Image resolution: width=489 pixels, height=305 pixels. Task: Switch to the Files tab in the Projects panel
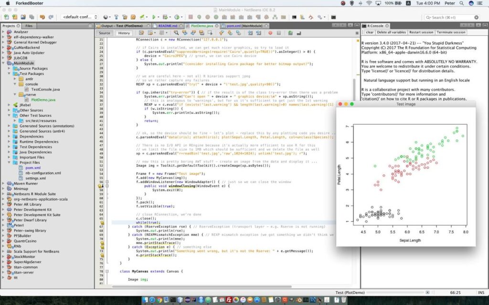click(x=30, y=26)
